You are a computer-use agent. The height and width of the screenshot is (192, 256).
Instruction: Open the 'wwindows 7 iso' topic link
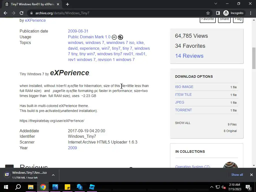[x=120, y=42]
